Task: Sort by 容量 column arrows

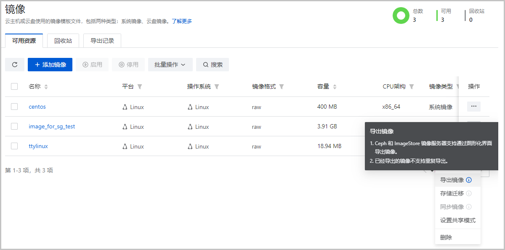Action: [x=335, y=87]
